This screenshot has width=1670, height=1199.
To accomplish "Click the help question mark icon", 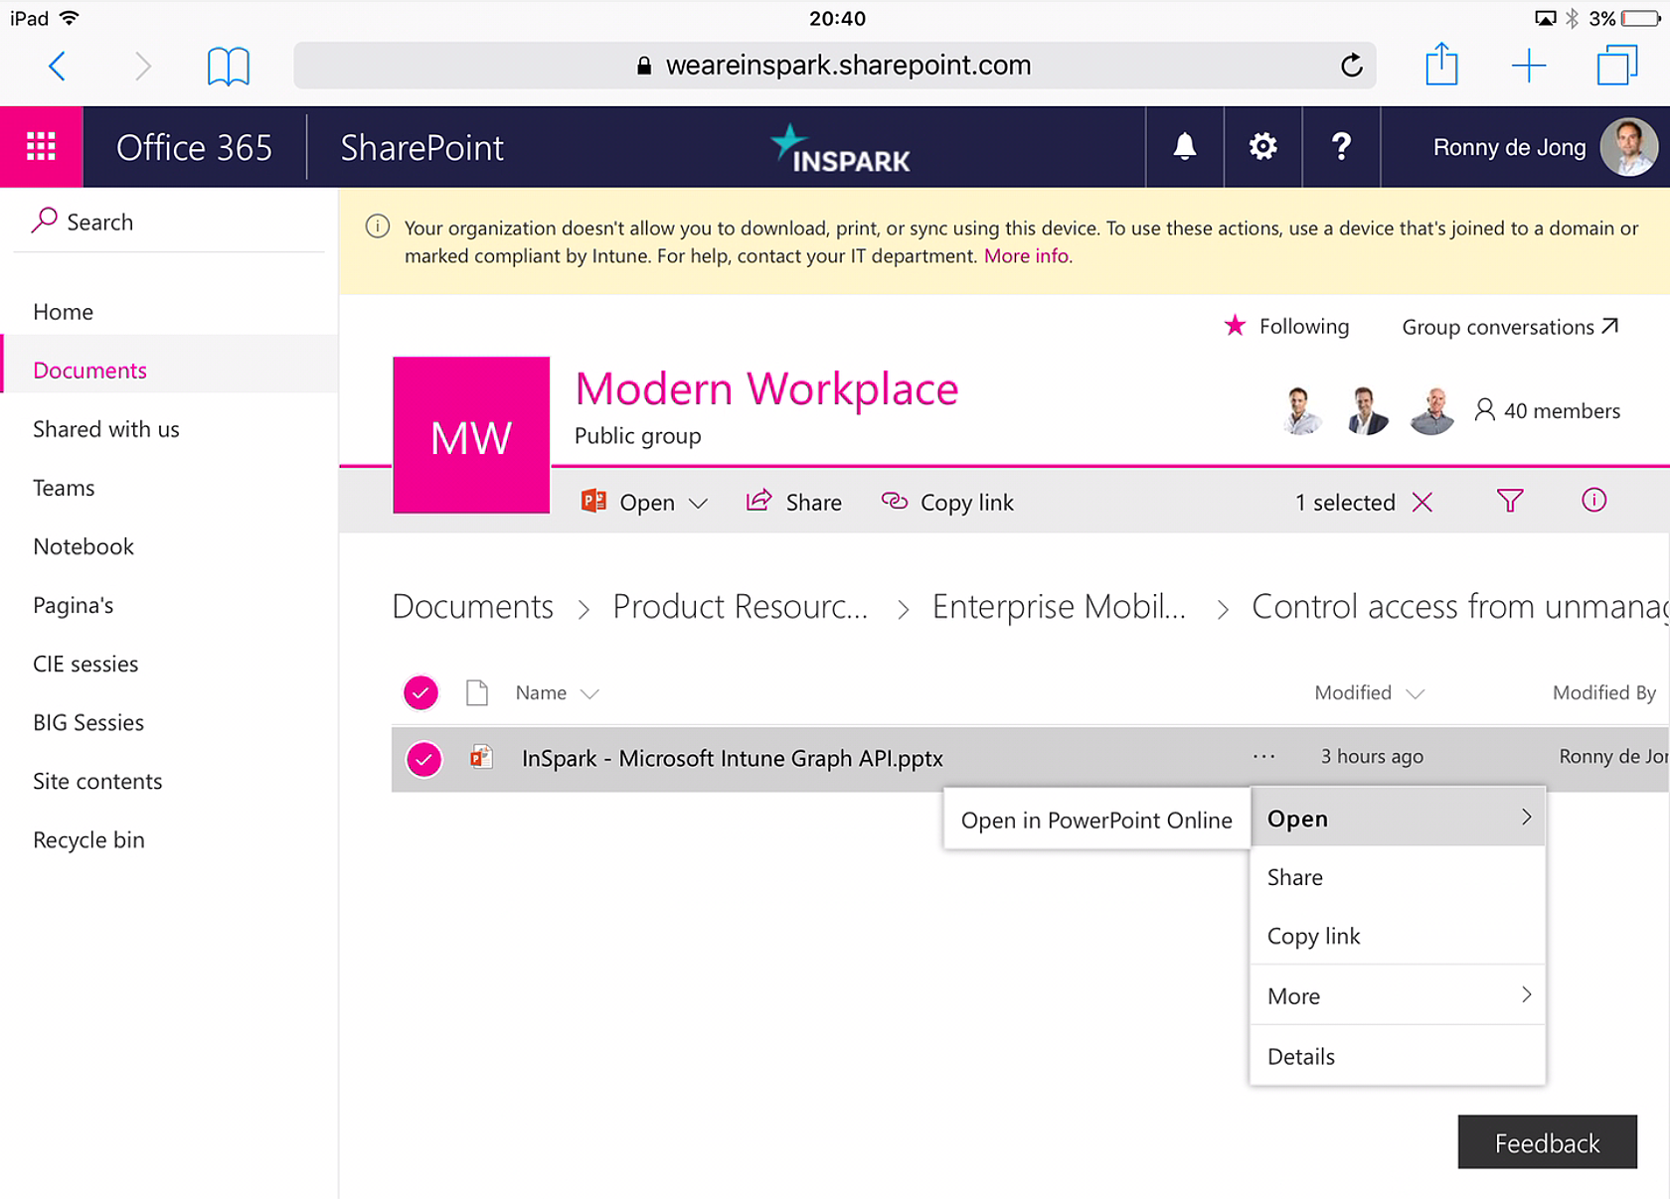I will click(x=1341, y=147).
